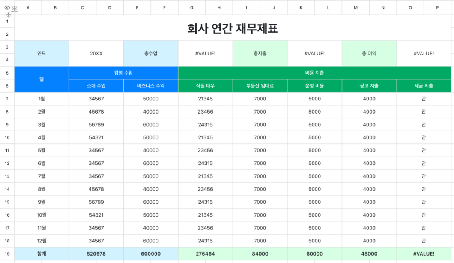Click the row height adjust icon
Screen dimensions: 454x263
[x=8, y=15]
